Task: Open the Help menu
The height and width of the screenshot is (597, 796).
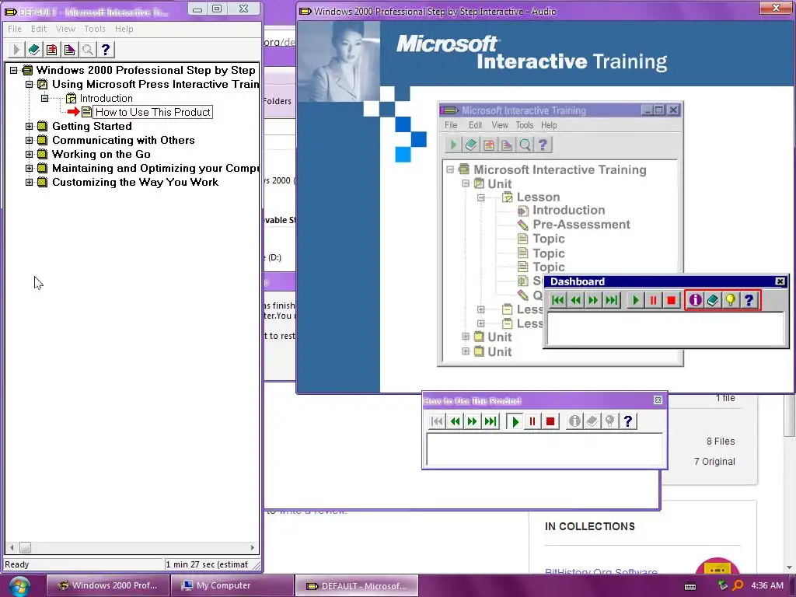Action: coord(124,29)
